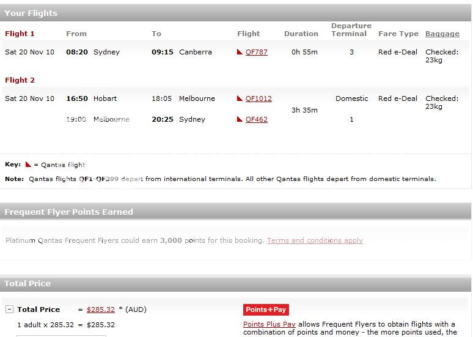This screenshot has height=337, width=473.
Task: Collapse the Total Price breakdown
Action: pos(10,309)
